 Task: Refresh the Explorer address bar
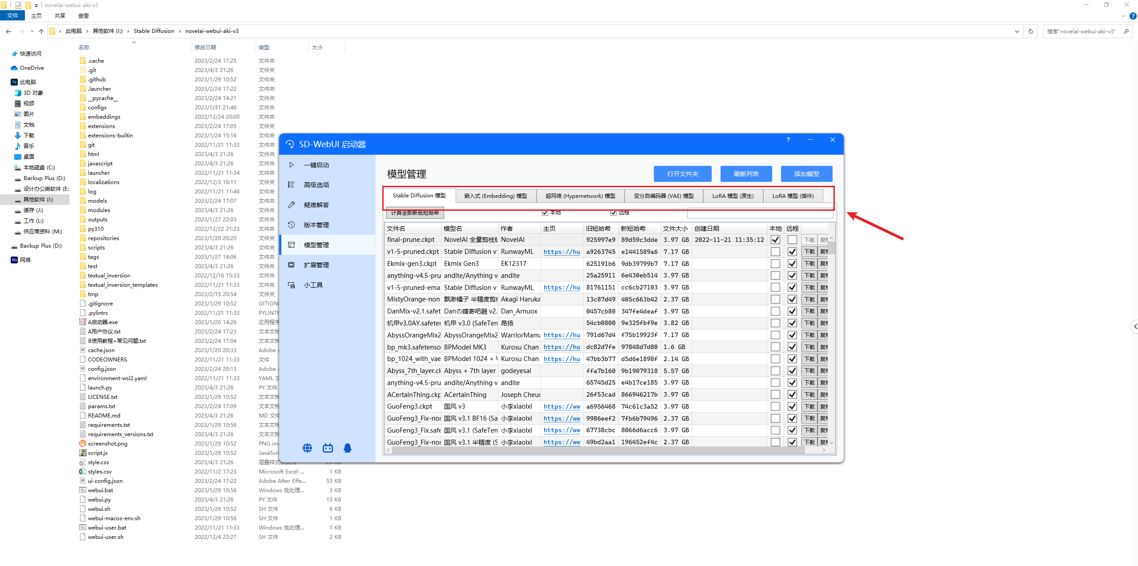pyautogui.click(x=1030, y=31)
